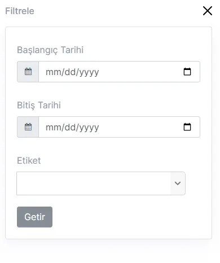Open the date picker for Bitiş Tarihi

187,127
